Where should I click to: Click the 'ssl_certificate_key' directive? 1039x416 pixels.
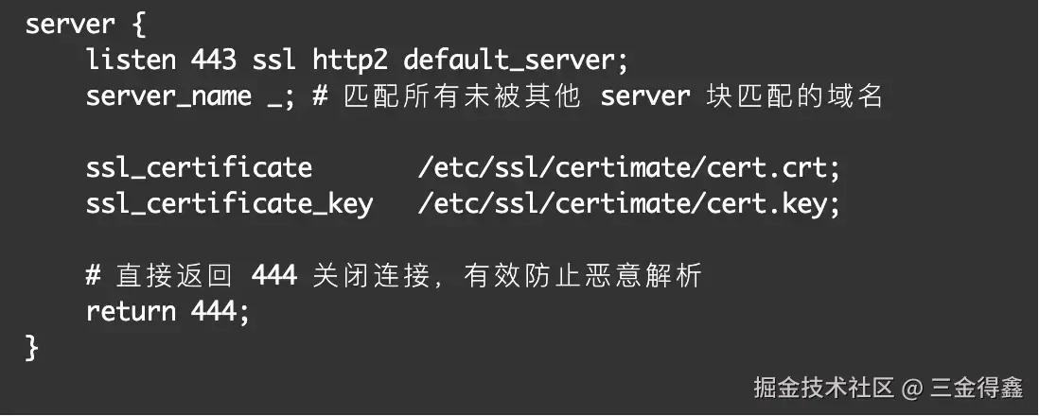pos(229,204)
